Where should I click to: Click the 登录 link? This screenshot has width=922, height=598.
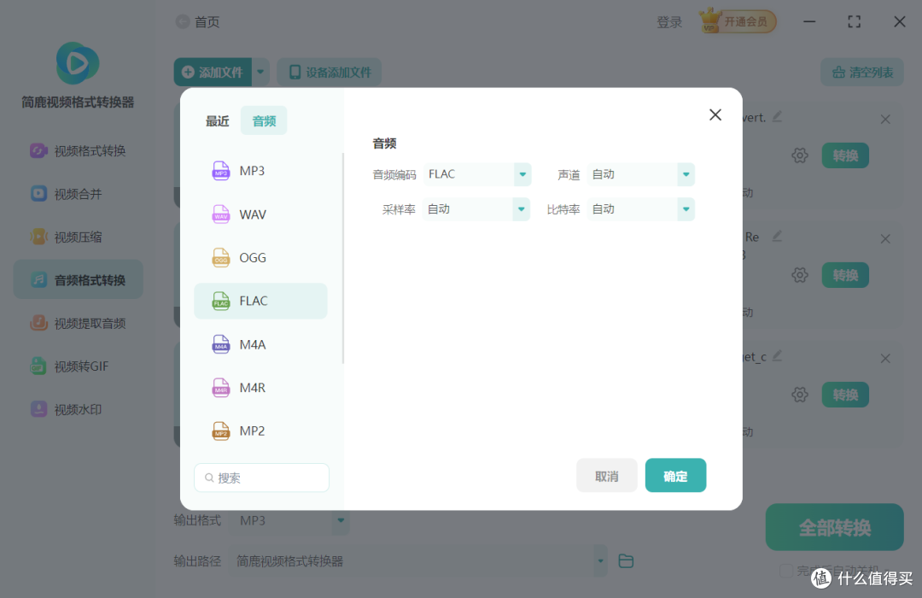pyautogui.click(x=669, y=22)
